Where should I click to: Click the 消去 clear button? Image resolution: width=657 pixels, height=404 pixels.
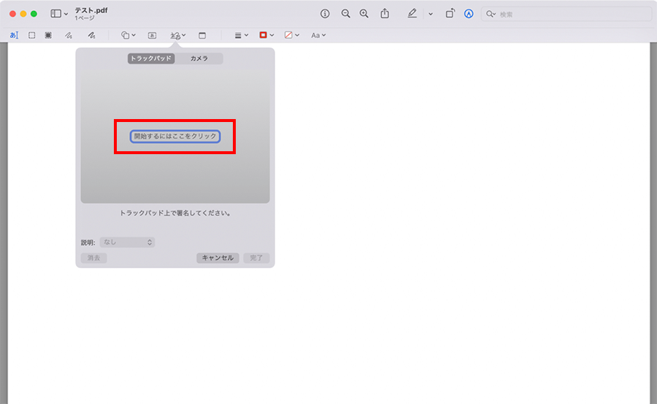pos(94,258)
